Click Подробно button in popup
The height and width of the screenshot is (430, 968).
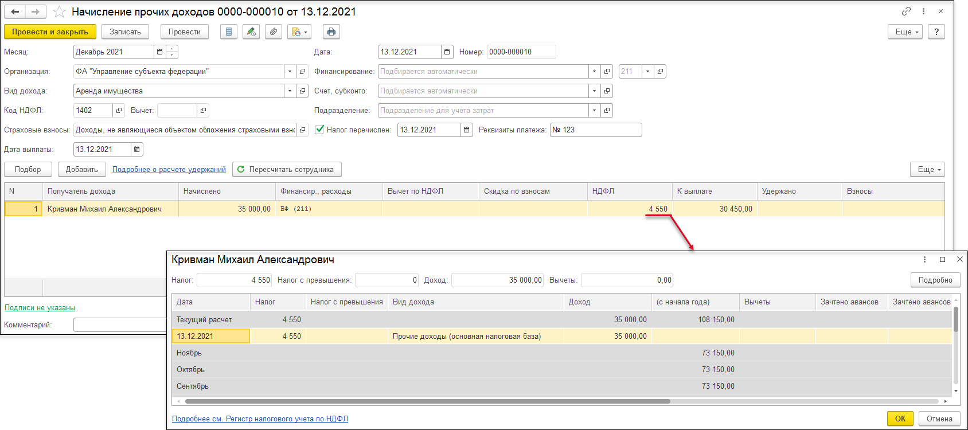click(x=935, y=280)
